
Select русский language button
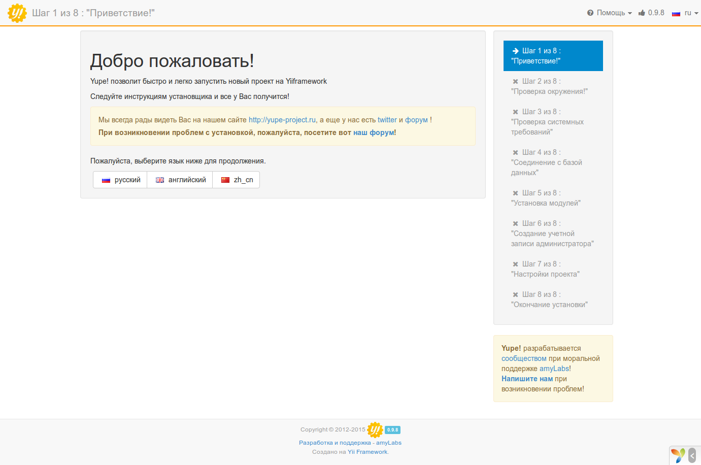click(x=121, y=180)
